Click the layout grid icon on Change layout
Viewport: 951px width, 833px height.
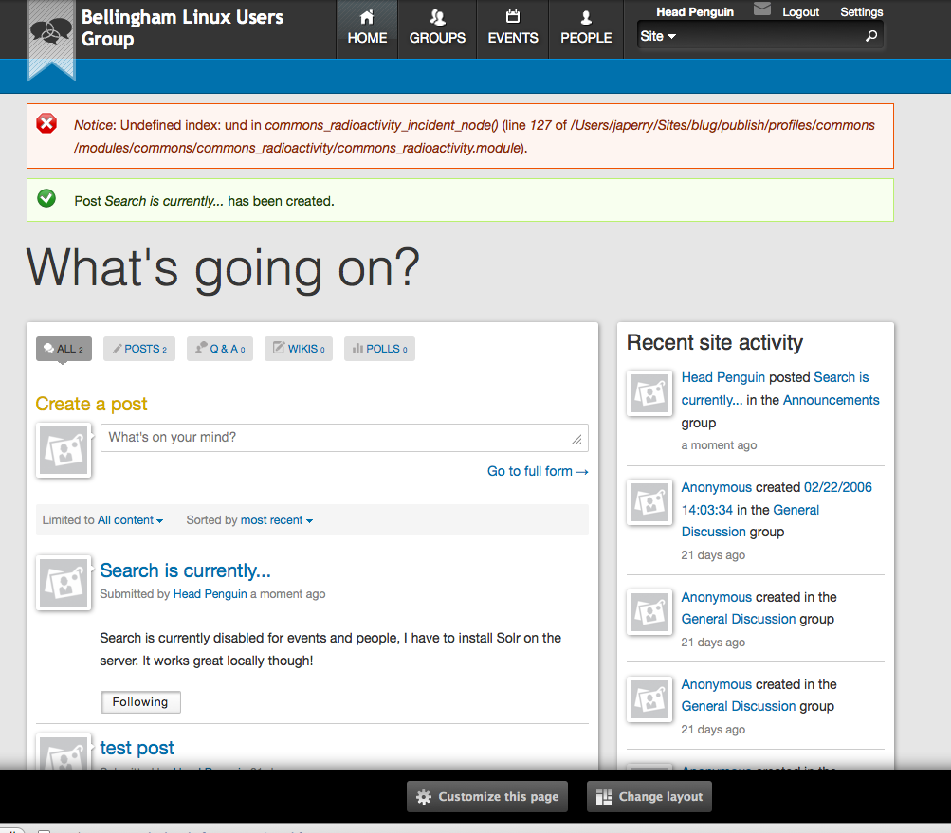604,796
